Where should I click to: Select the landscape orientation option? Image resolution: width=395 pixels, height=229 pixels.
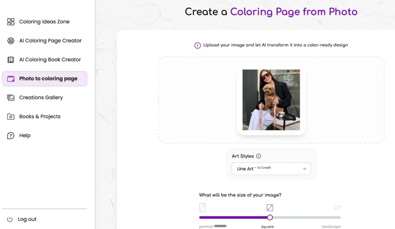point(338,207)
